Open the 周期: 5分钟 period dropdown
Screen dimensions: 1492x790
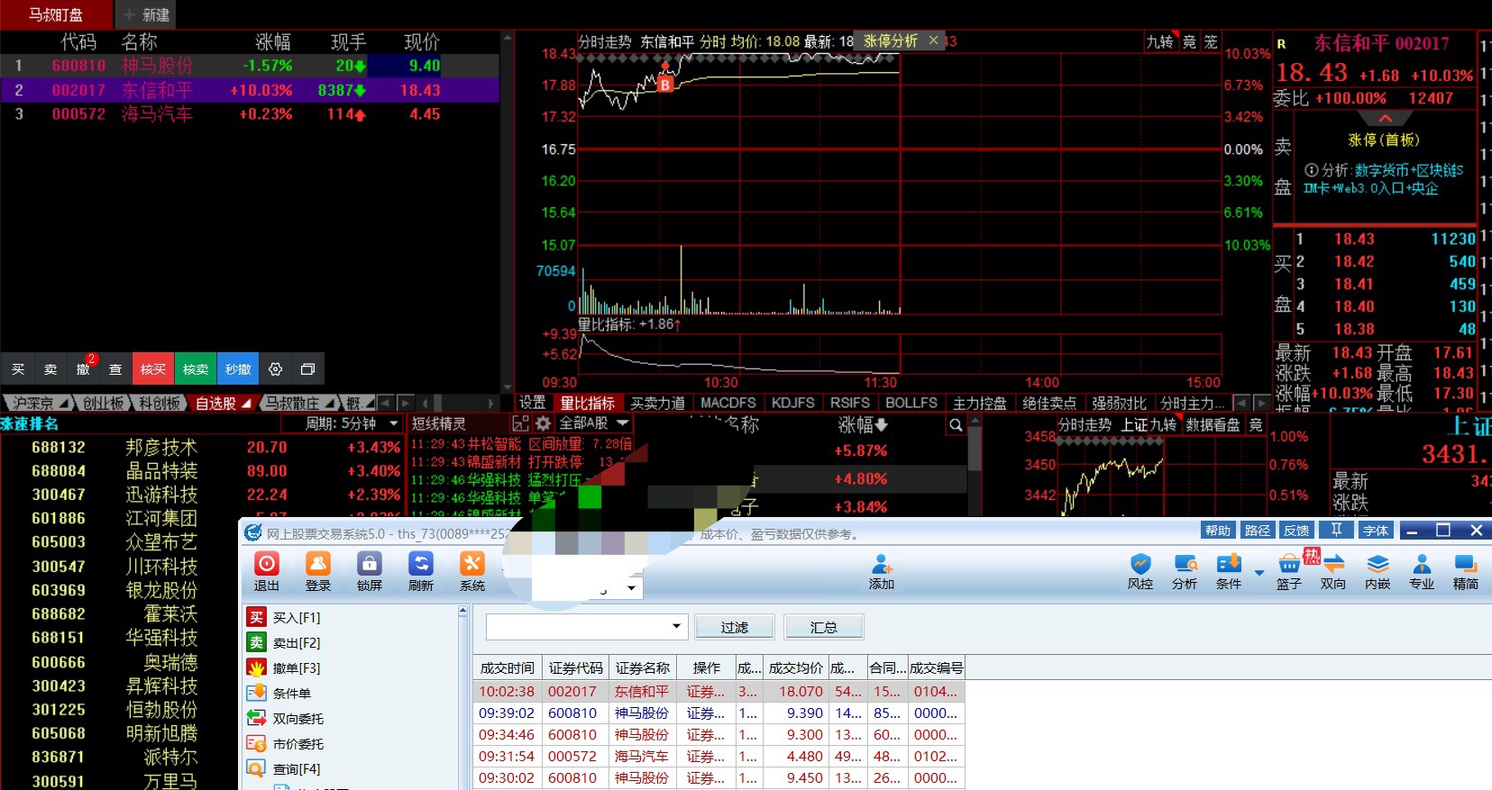[x=342, y=423]
